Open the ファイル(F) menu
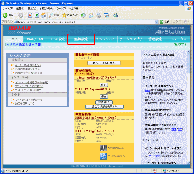 pyautogui.click(x=8, y=8)
